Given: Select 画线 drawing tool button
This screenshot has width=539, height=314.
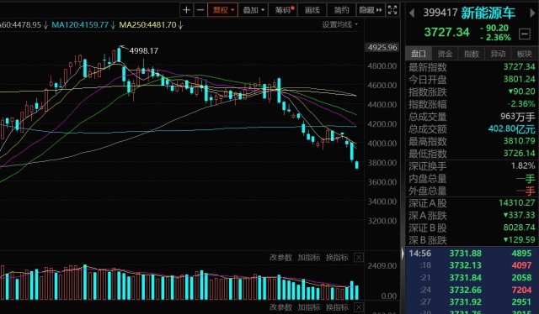Looking at the screenshot, I should [x=312, y=10].
